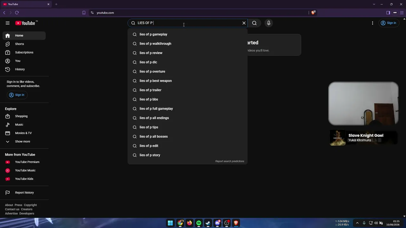The height and width of the screenshot is (228, 406).
Task: Select suggestion 'lies of p full gameplay'
Action: point(187,109)
